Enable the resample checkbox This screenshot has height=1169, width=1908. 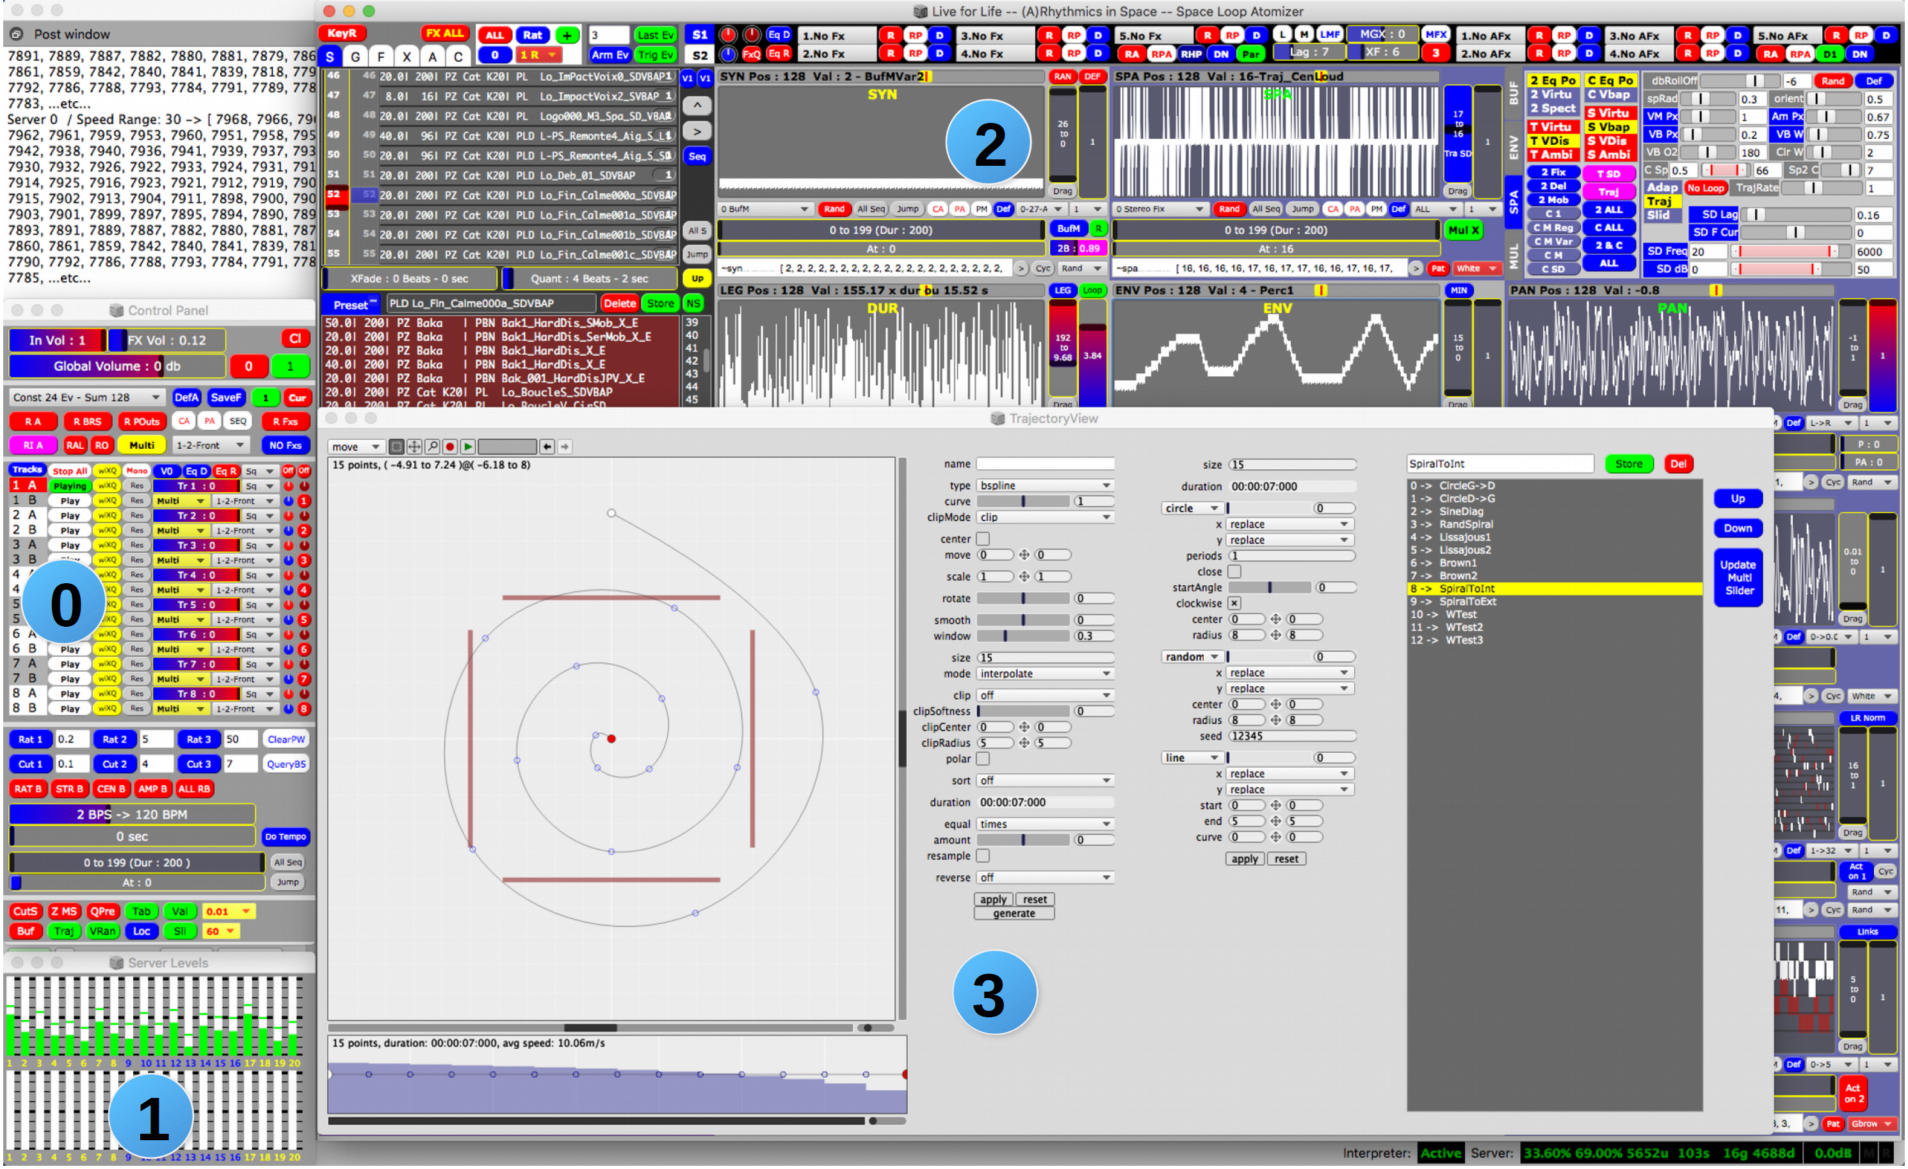[983, 855]
